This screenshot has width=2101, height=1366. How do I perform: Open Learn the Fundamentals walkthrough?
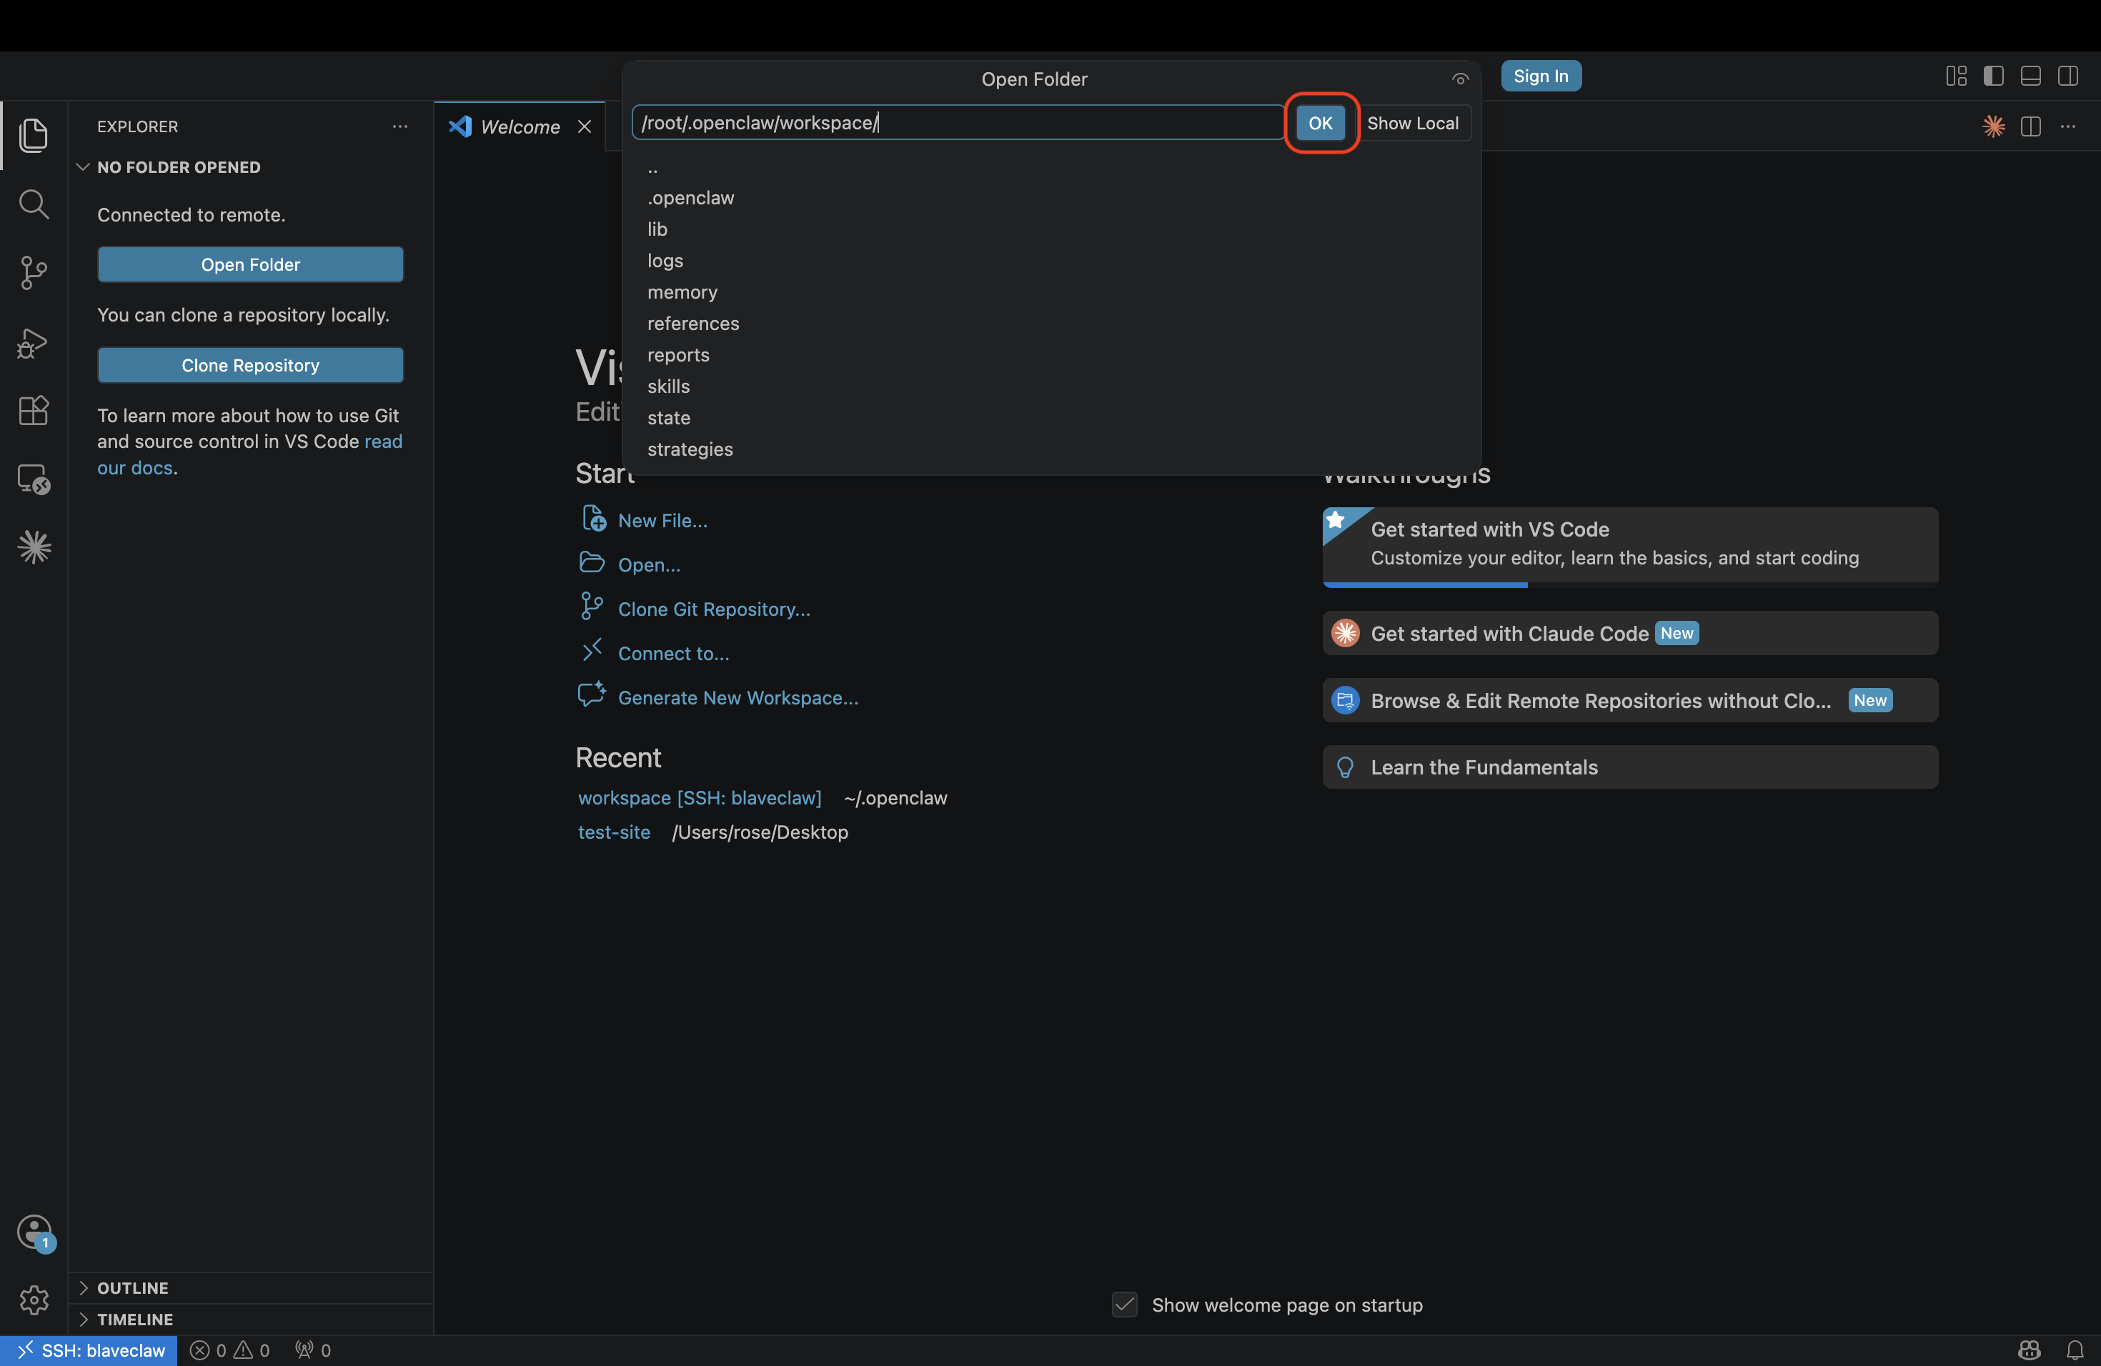click(1629, 767)
